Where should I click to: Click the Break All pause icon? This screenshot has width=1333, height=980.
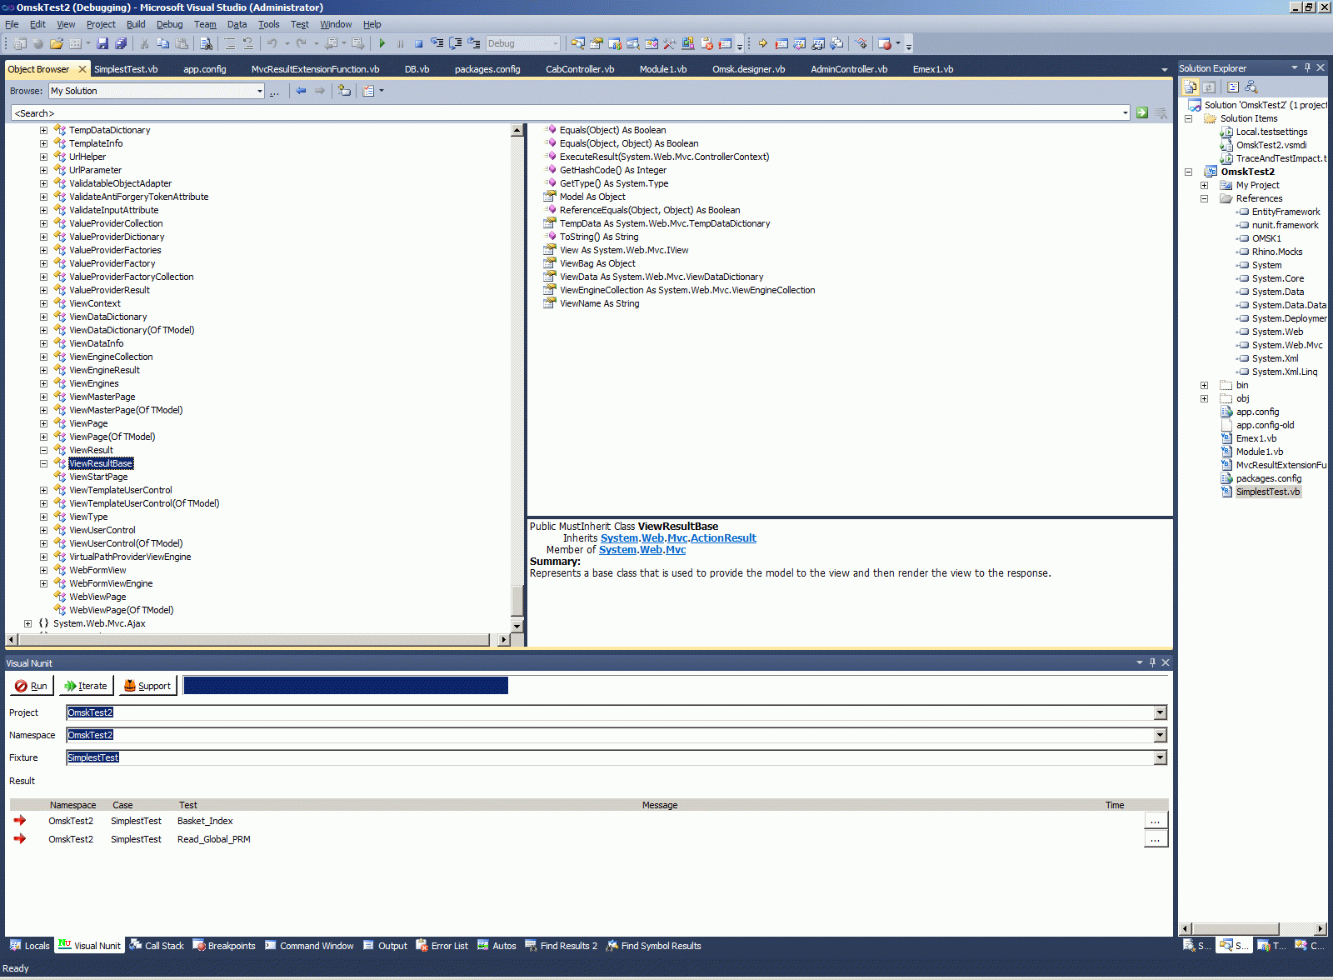tap(401, 43)
